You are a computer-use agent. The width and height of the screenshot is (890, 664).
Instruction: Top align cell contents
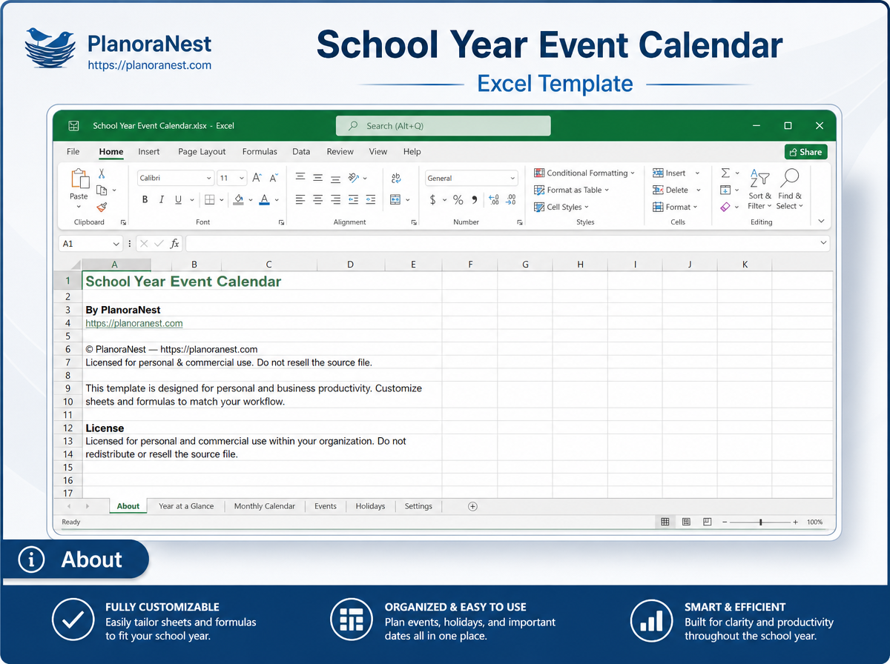[300, 178]
